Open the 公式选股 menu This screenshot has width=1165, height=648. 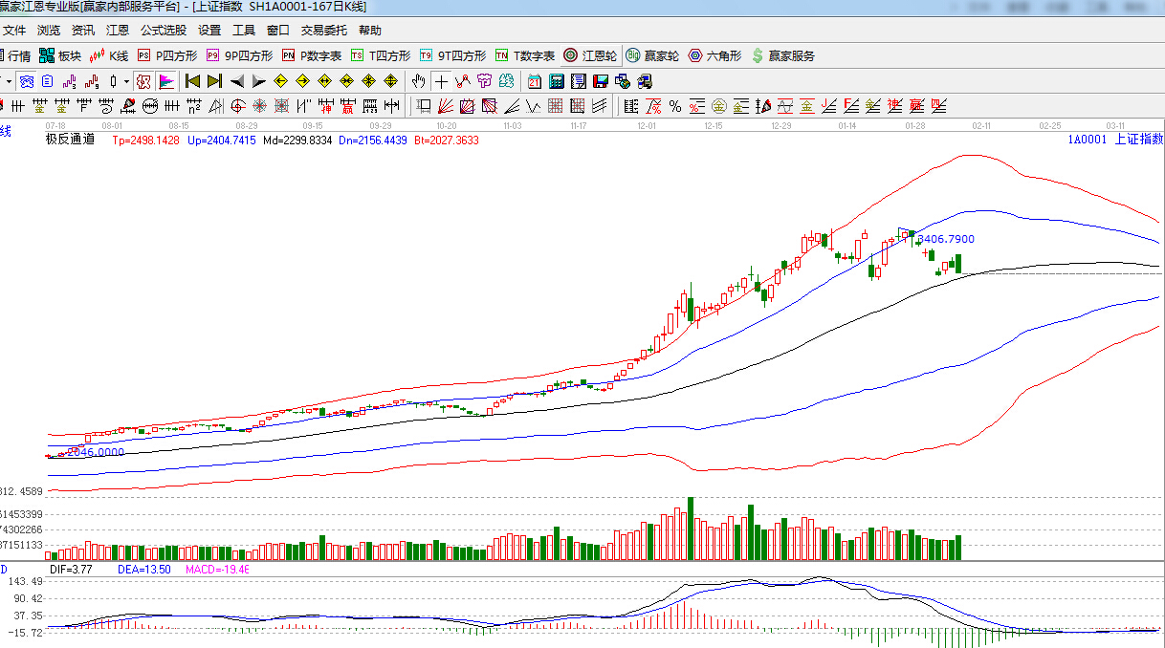164,31
